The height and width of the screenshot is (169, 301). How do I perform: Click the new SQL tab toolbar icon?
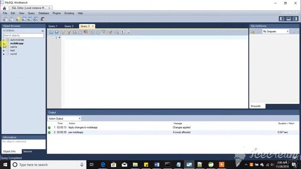(5, 19)
